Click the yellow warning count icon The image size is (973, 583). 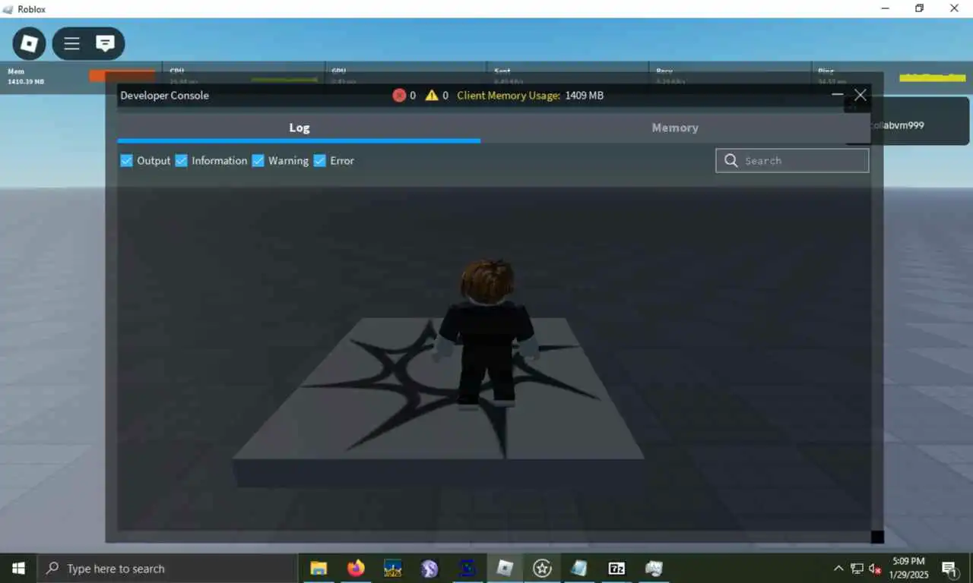tap(432, 96)
